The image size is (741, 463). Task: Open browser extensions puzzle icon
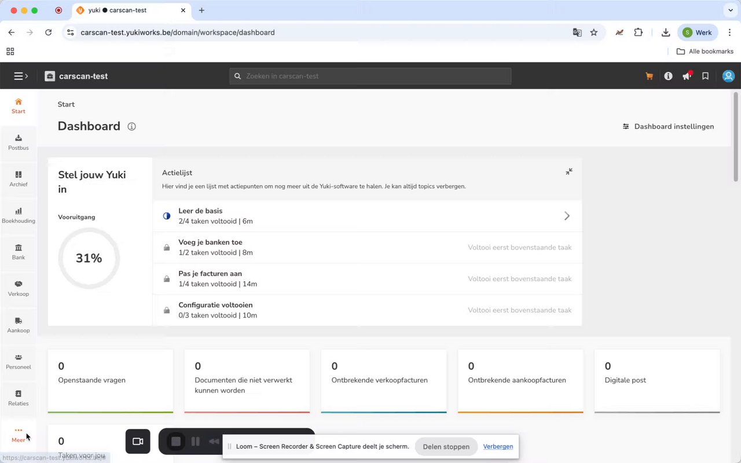point(638,32)
